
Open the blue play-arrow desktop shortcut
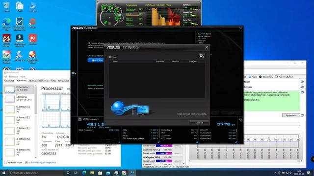click(x=20, y=41)
